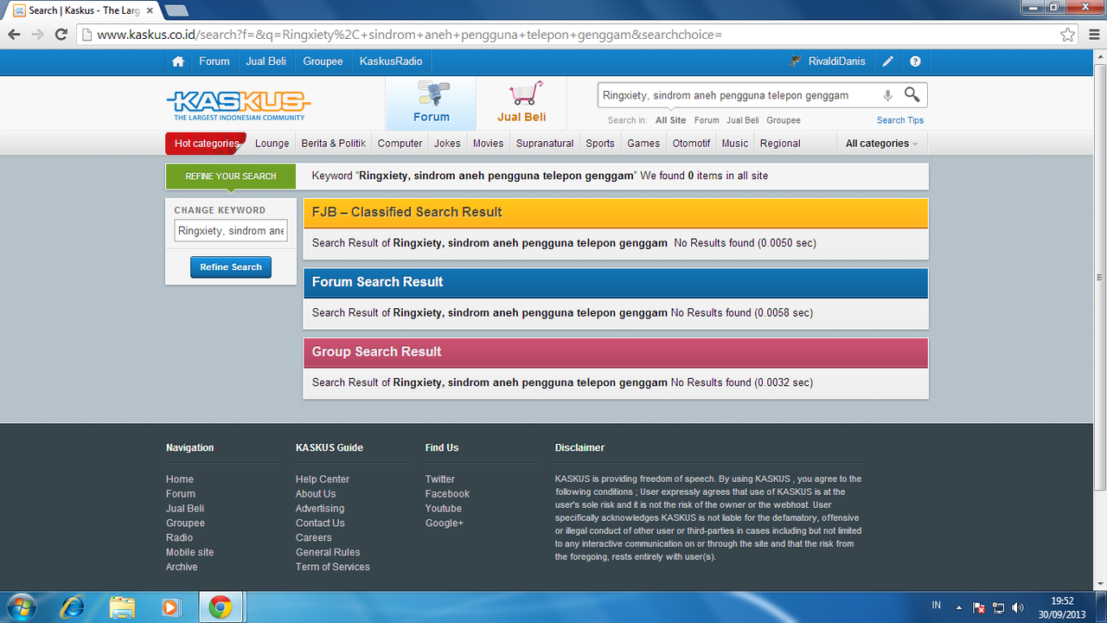Open the Jokes category
The image size is (1107, 623).
click(447, 144)
